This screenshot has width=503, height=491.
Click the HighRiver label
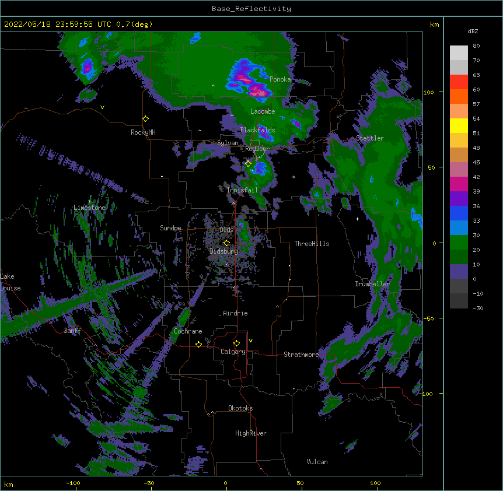point(251,433)
